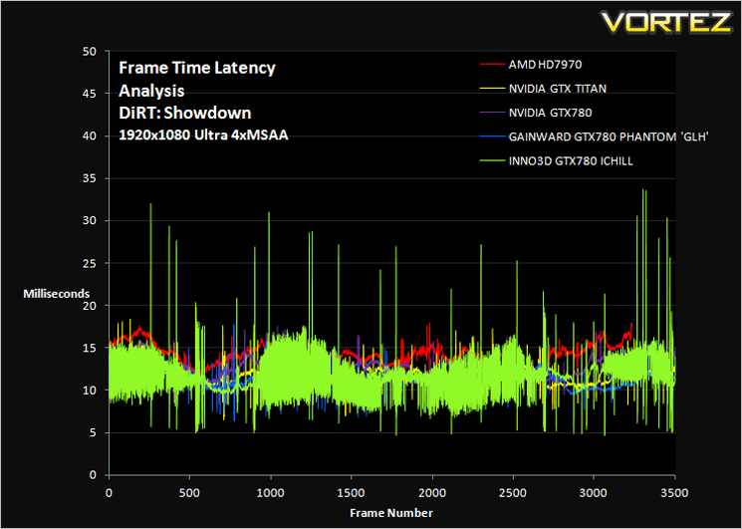Screen dimensions: 742x529
Task: Click the VORTEZ logo
Action: 666,22
